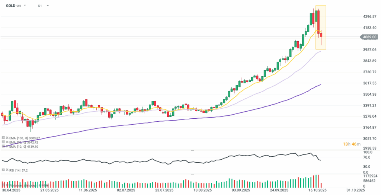Image resolution: width=381 pixels, height=195 pixels.
Task: Click the D1 timeframe label
Action: [x=40, y=6]
